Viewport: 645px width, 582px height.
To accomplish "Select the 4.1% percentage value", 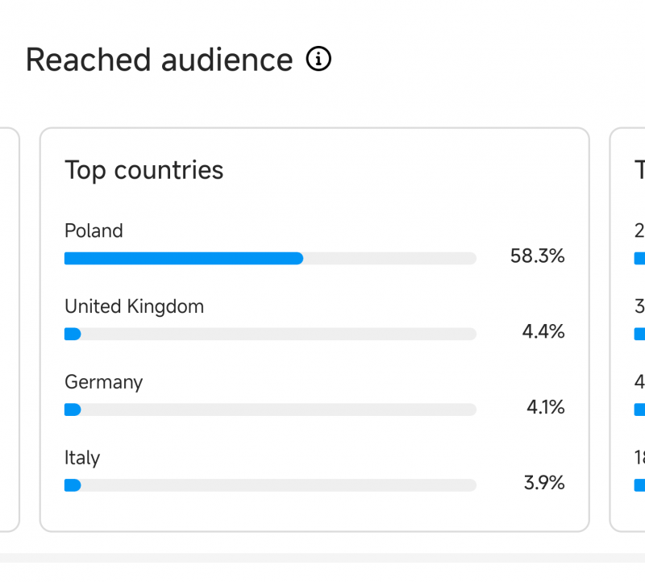I will point(545,408).
